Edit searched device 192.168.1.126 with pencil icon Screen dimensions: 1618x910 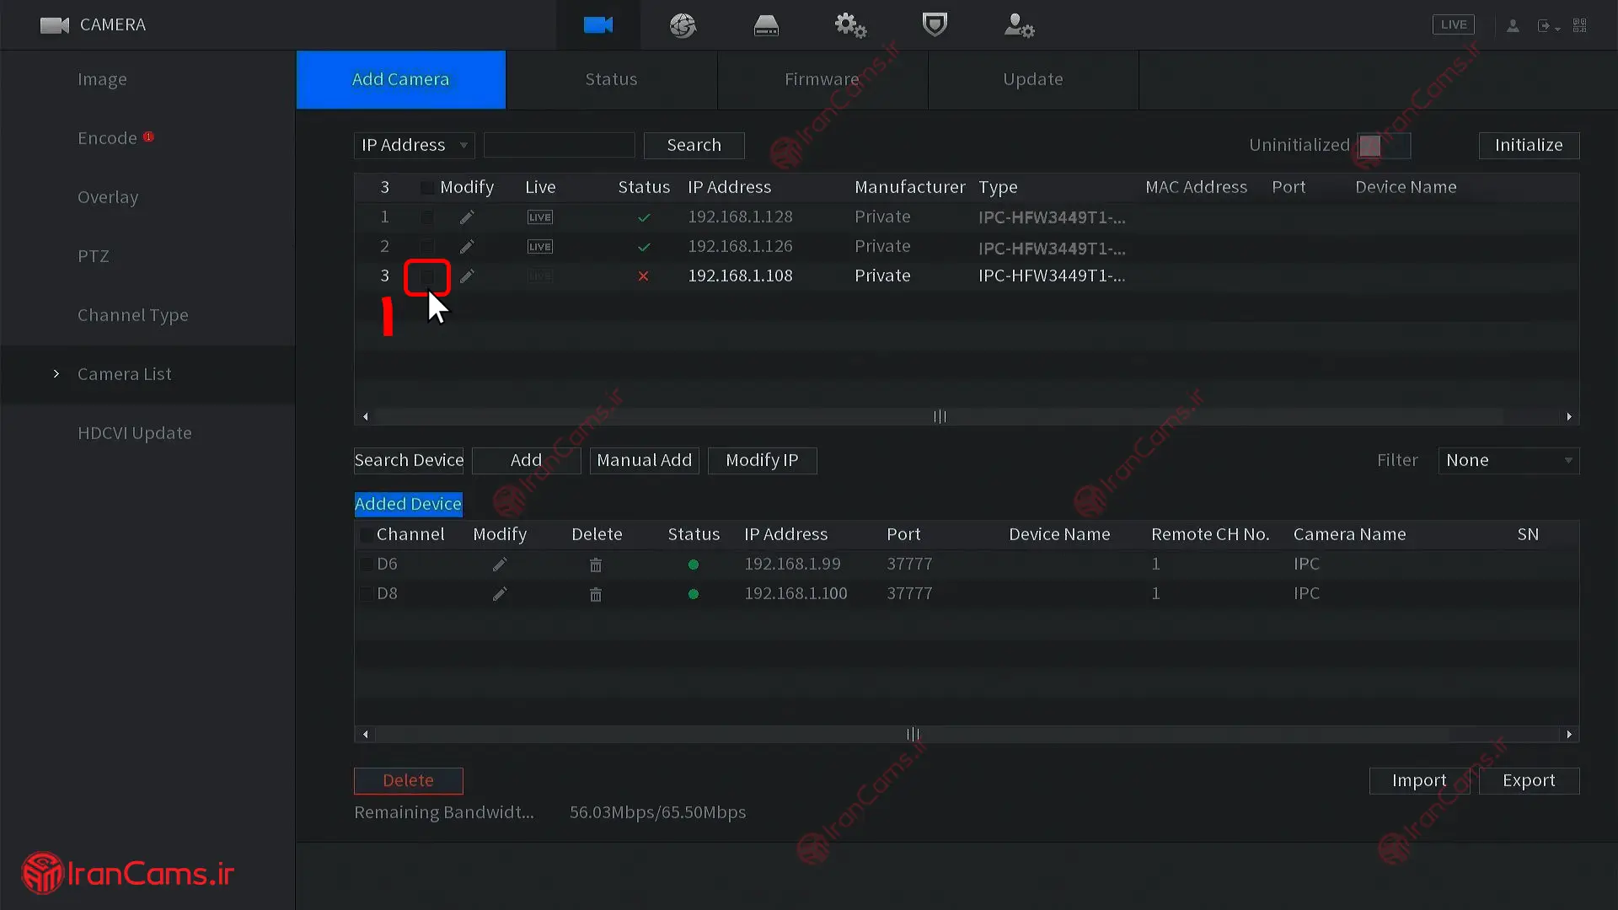pyautogui.click(x=467, y=247)
